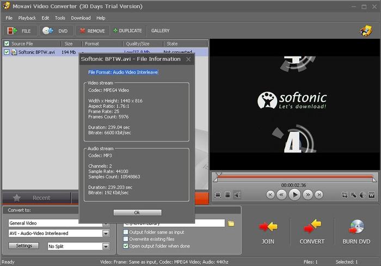The height and width of the screenshot is (266, 381).
Task: Click the watermark W icon
Action: 372,195
